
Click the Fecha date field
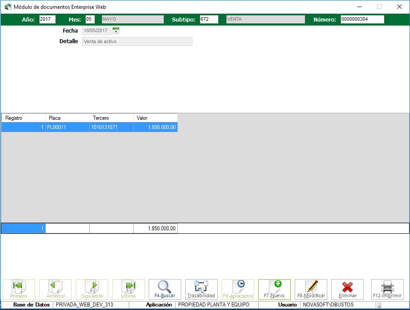(96, 30)
